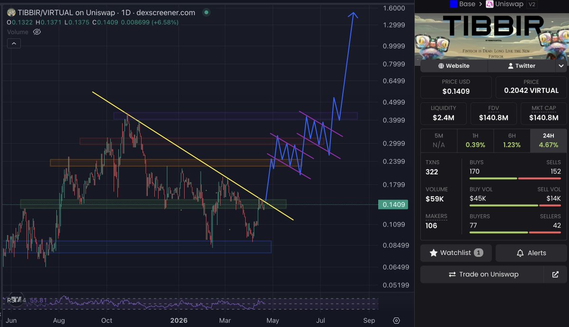This screenshot has height=327, width=569.
Task: Click the MAKERS 106 stat
Action: coord(436,221)
